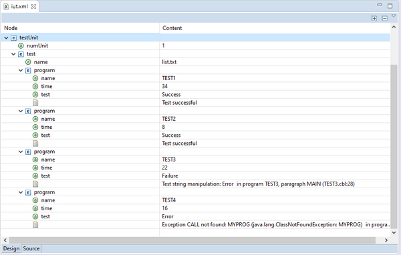Collapse the testUnit root node

coord(6,38)
